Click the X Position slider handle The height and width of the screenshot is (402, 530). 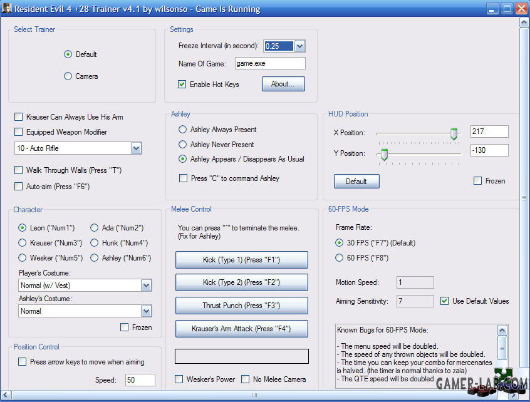pos(454,134)
